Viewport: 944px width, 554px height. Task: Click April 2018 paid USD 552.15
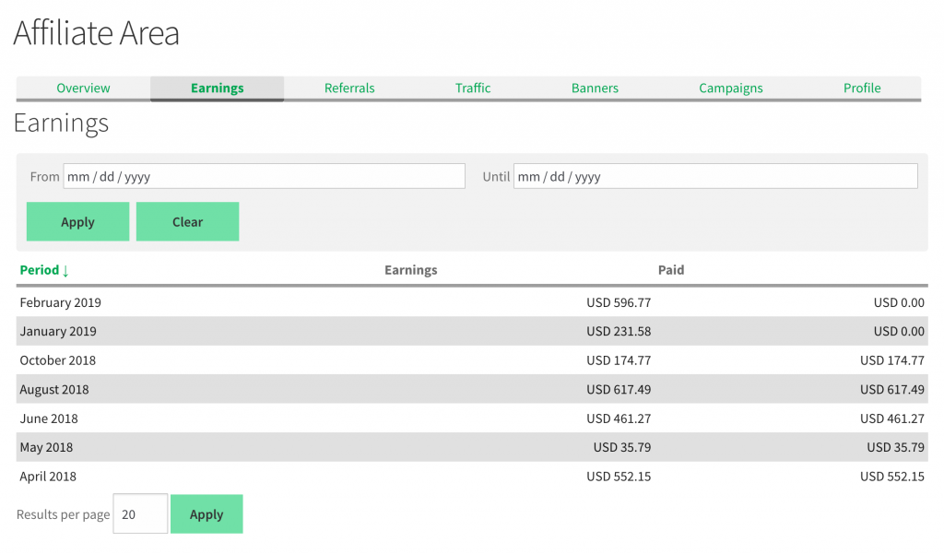click(x=891, y=476)
